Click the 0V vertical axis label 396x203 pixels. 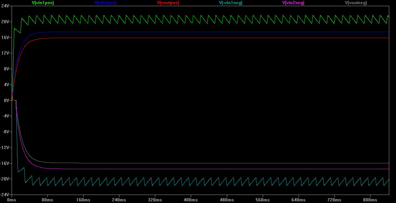click(6, 100)
